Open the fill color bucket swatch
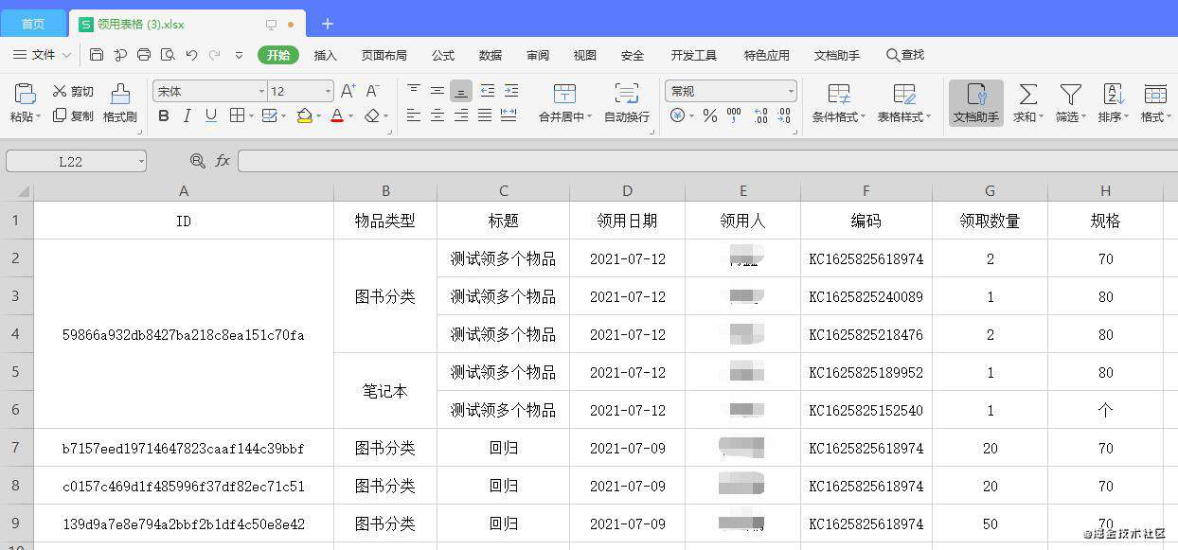The height and width of the screenshot is (550, 1178). click(304, 115)
